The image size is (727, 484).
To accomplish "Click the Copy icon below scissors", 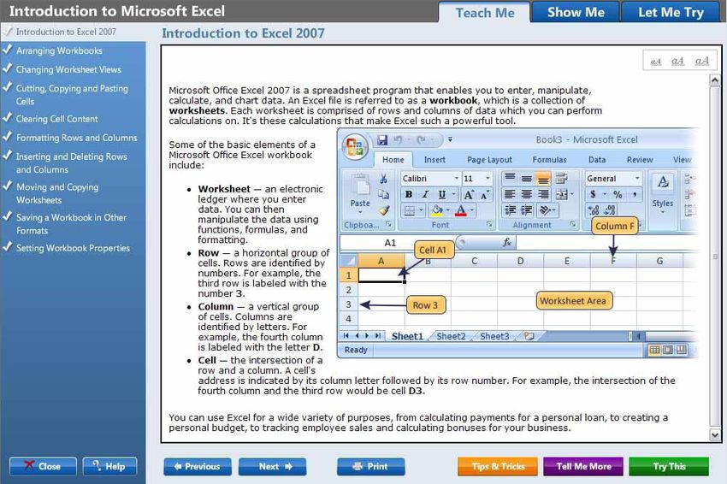I will pos(383,194).
